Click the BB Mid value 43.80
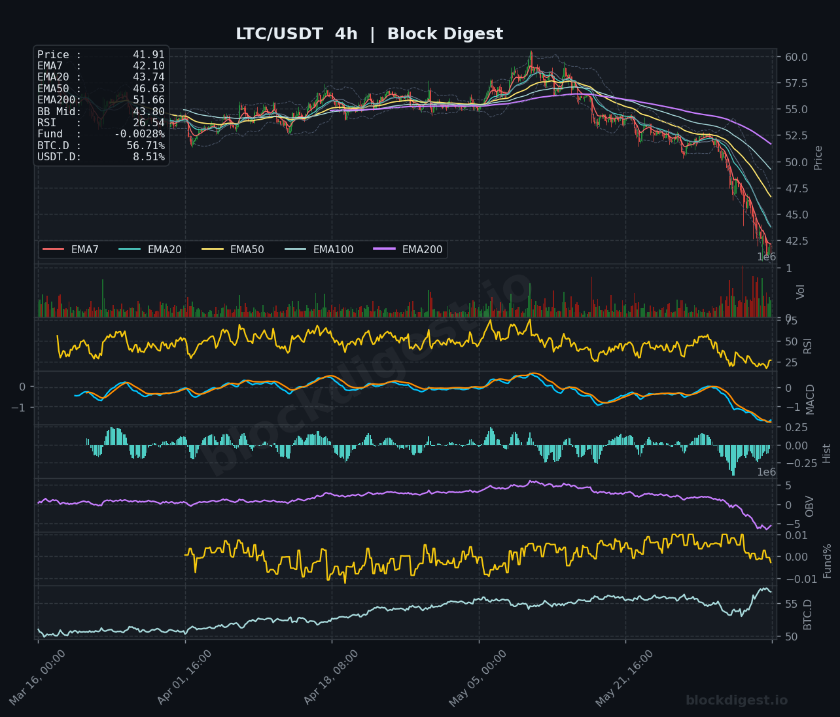 (149, 112)
